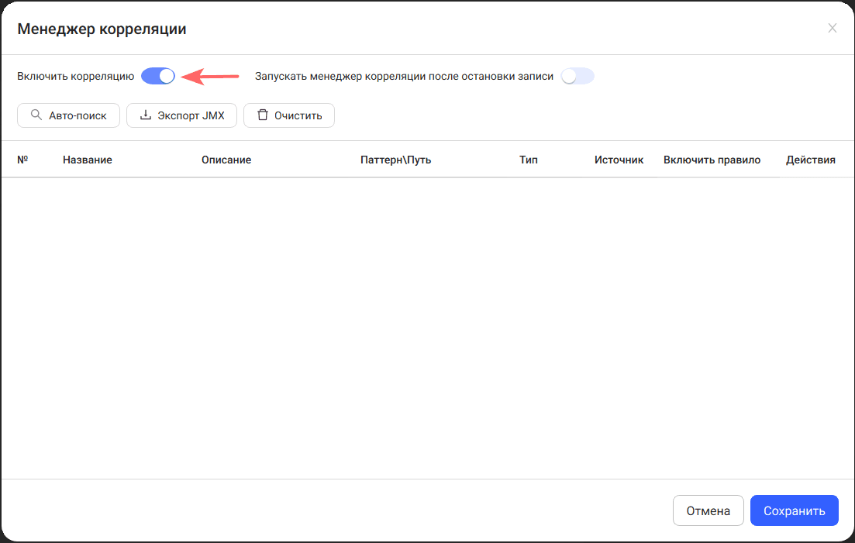Click the № column header
Image resolution: width=855 pixels, height=543 pixels.
click(22, 160)
